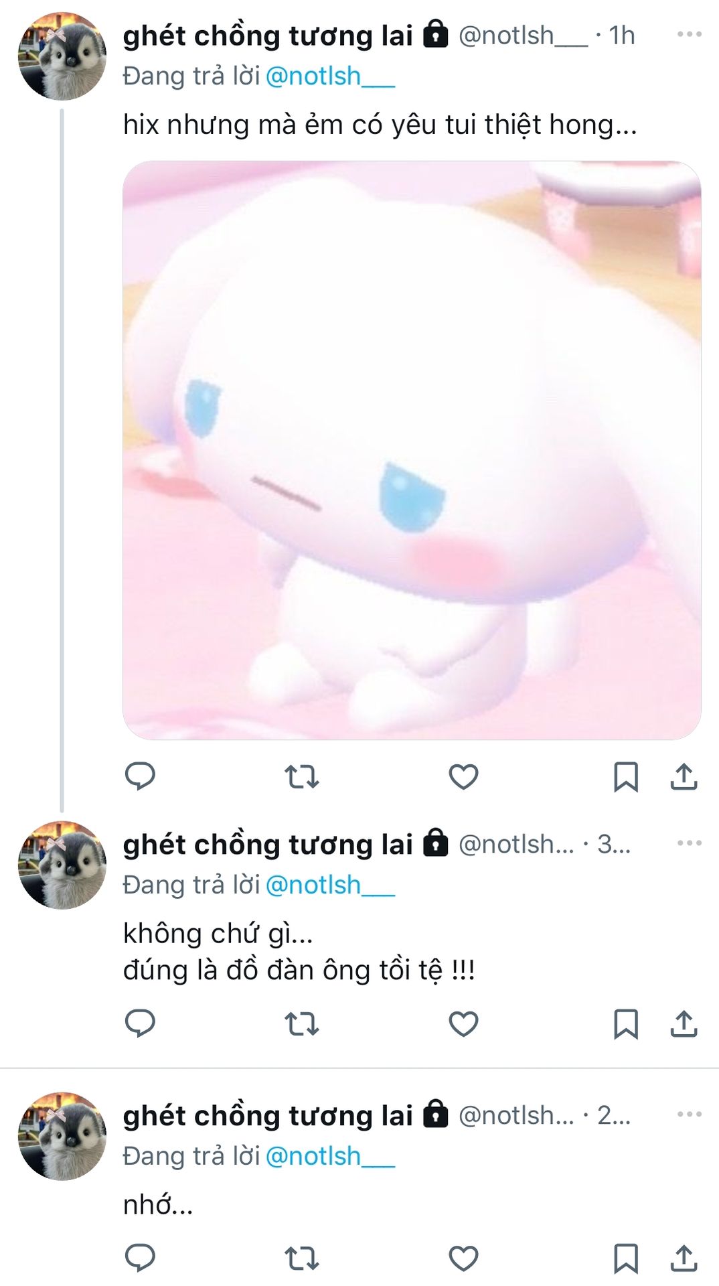Like the 'đồ đàn ông tồi tệ' tweet
This screenshot has height=1286, width=719.
click(463, 1024)
